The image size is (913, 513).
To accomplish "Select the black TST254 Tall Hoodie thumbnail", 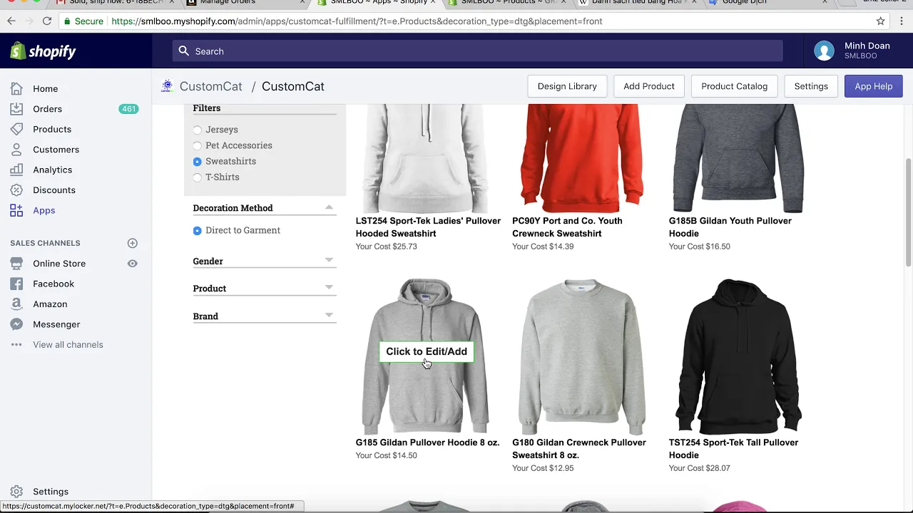I will click(x=738, y=356).
